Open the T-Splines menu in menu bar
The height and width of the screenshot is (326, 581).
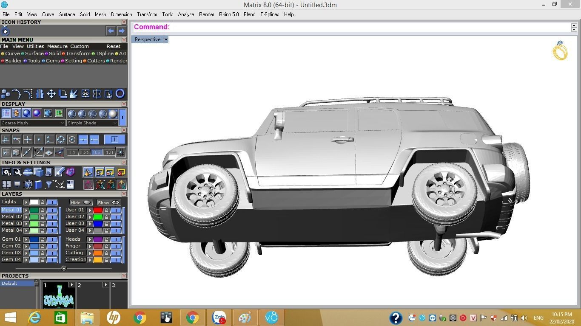[x=270, y=14]
